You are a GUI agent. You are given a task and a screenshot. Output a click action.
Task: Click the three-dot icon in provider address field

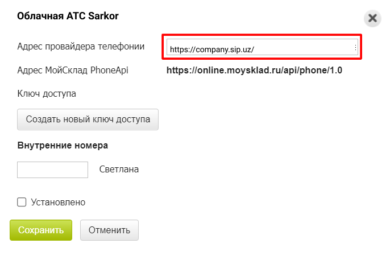point(355,48)
